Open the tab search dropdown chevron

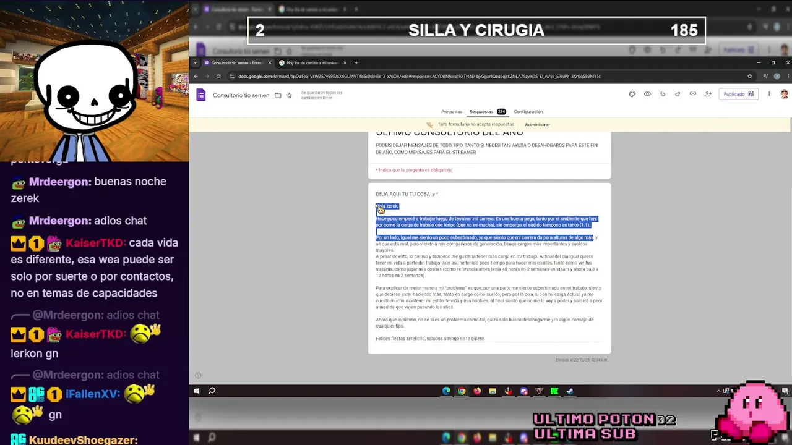click(x=196, y=63)
